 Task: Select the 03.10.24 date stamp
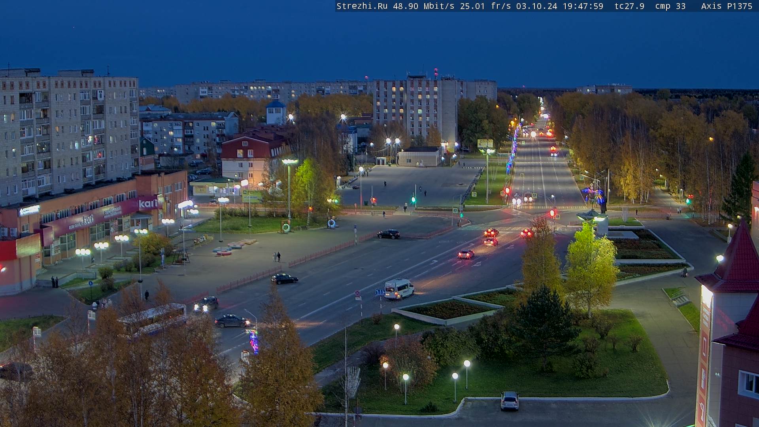536,6
